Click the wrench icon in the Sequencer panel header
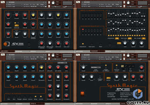 pos(78,2)
